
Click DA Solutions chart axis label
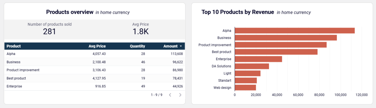tap(221, 66)
